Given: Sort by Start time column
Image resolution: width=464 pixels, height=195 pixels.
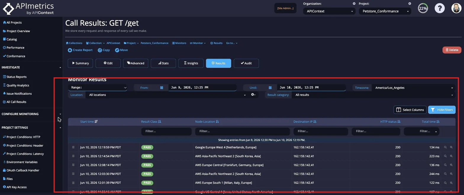Looking at the screenshot, I should [x=89, y=122].
